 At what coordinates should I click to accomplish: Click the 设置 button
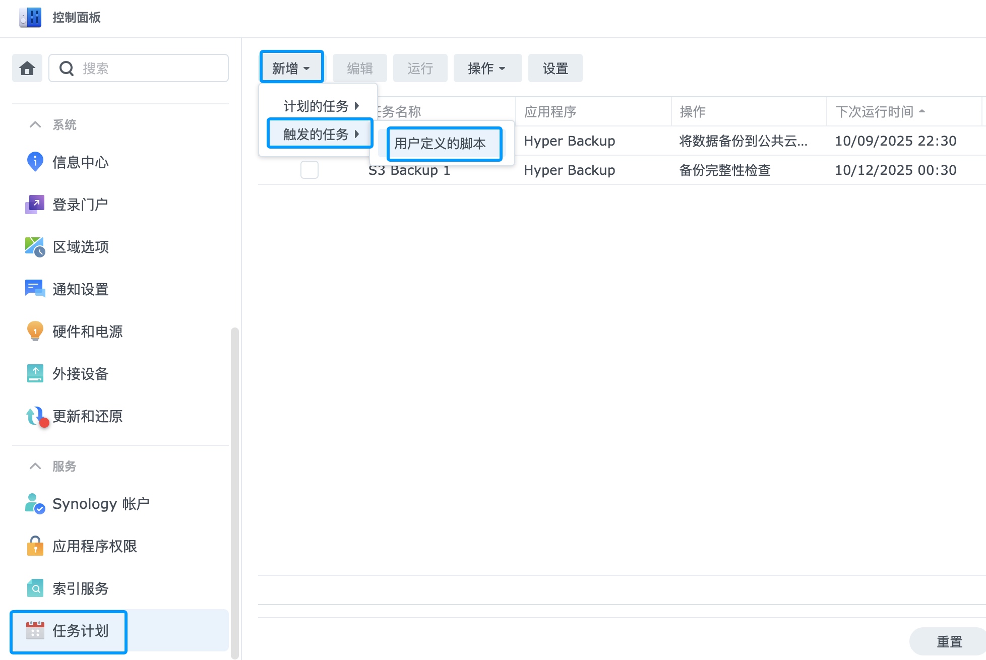tap(555, 68)
